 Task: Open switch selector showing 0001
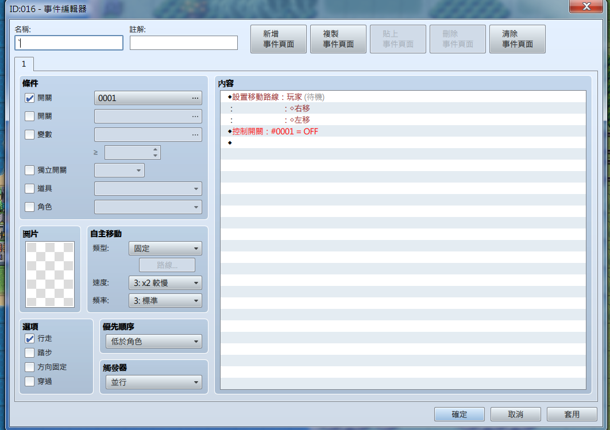click(x=148, y=98)
